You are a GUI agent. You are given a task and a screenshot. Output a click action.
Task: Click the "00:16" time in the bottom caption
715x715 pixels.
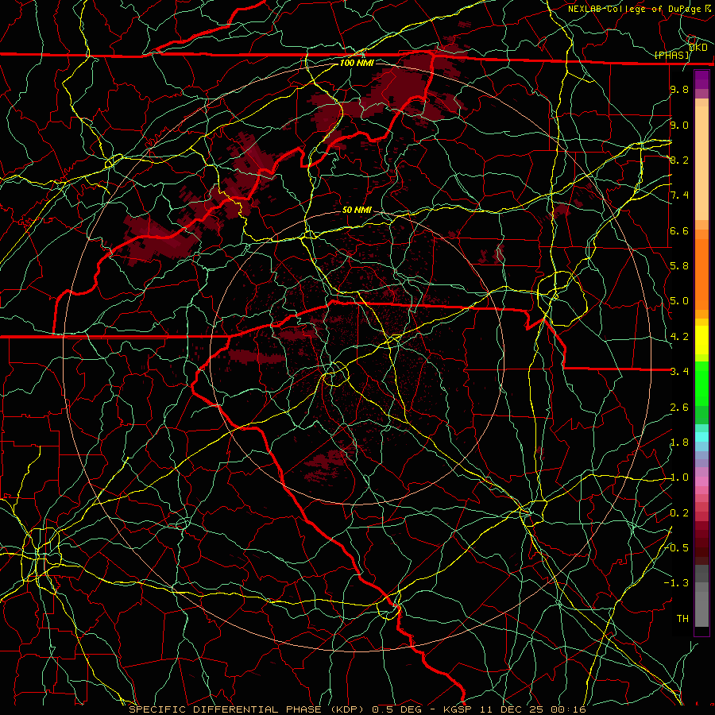pos(568,709)
